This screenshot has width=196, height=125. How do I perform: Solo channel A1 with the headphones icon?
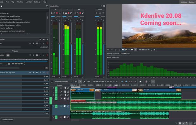pyautogui.click(x=54, y=13)
